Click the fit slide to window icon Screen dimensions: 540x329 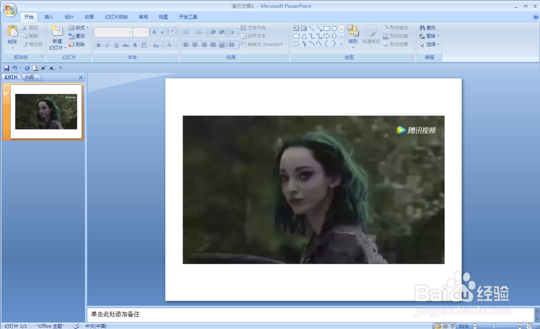[529, 326]
